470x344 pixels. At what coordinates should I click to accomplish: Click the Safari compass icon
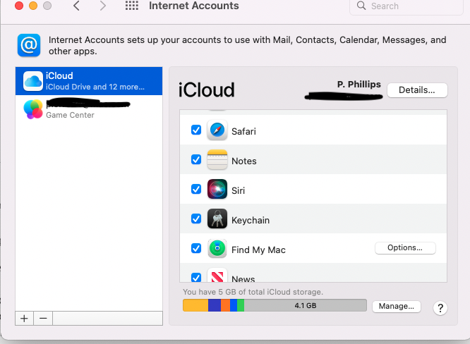click(x=217, y=130)
